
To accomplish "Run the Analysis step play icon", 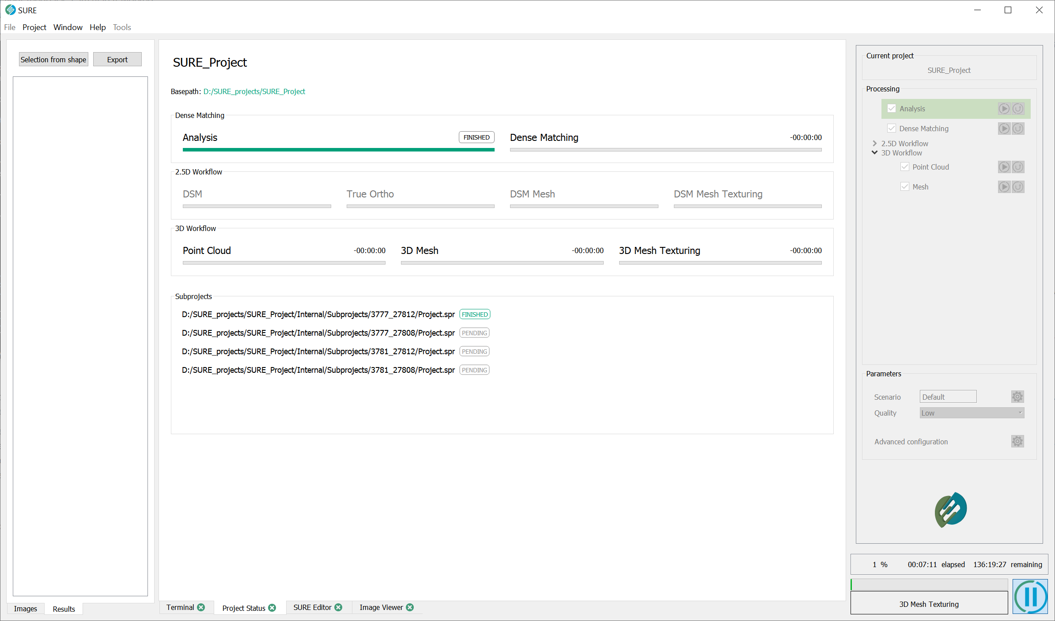I will click(x=1004, y=109).
